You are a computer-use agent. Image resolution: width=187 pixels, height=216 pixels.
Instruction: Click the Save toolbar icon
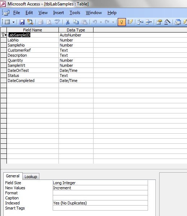point(22,22)
